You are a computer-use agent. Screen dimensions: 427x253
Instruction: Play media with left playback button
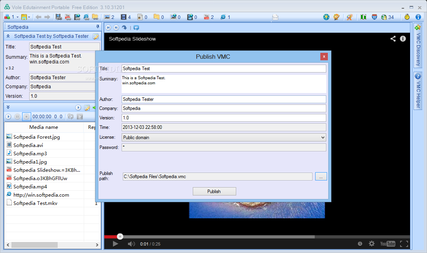click(x=8, y=117)
